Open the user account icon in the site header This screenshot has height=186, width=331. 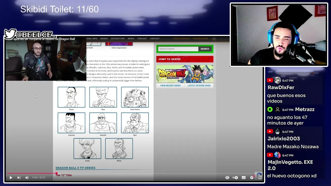click(214, 38)
